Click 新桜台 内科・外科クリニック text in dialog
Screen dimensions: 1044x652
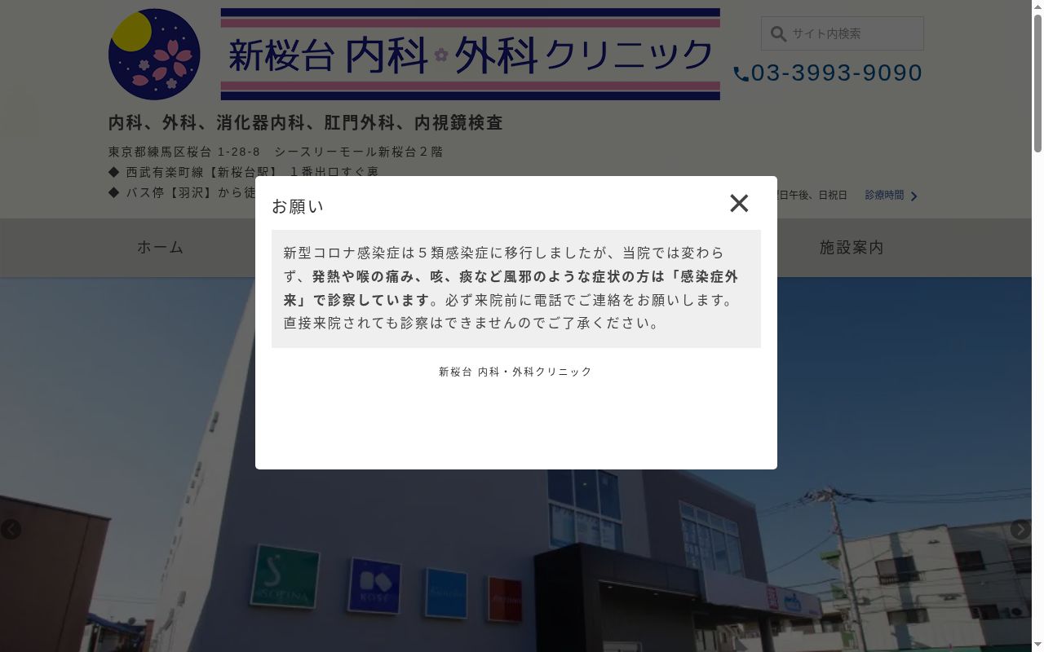(515, 372)
